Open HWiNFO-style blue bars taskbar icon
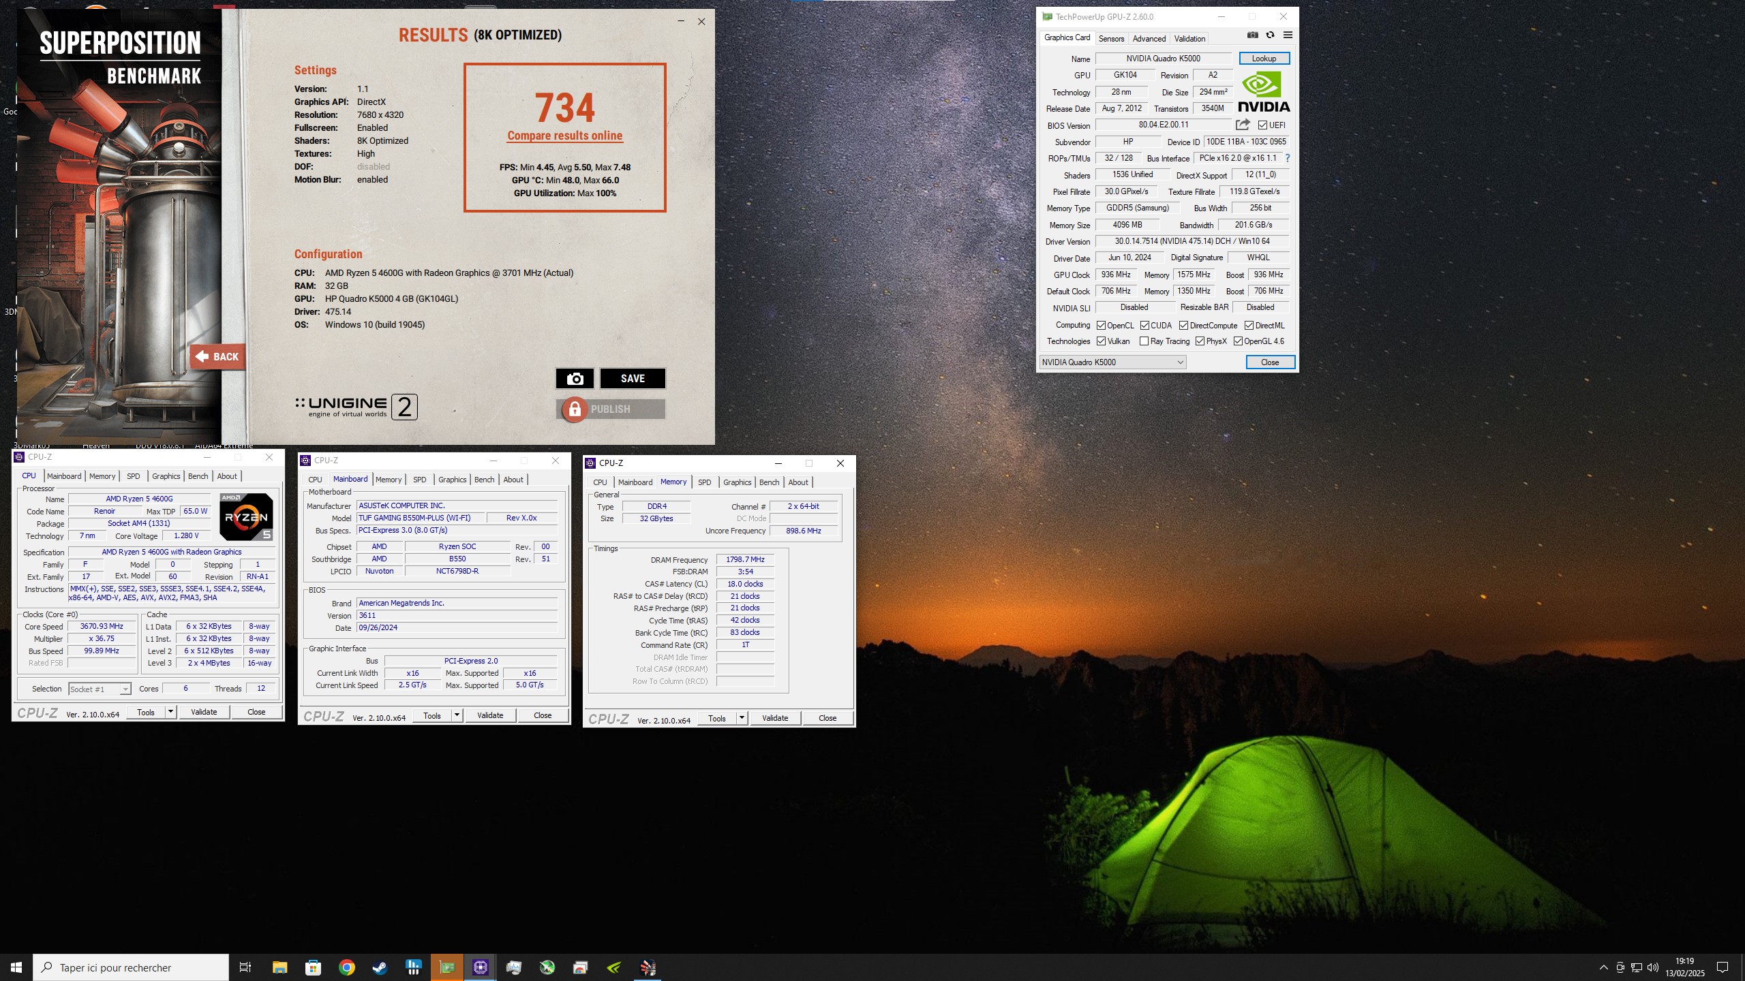This screenshot has width=1745, height=981. (413, 967)
